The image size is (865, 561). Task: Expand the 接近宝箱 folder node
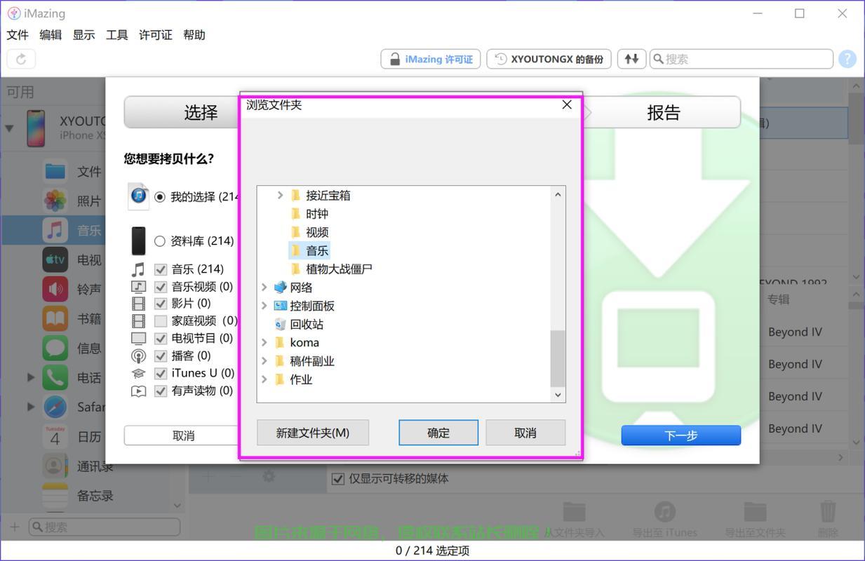(x=281, y=195)
